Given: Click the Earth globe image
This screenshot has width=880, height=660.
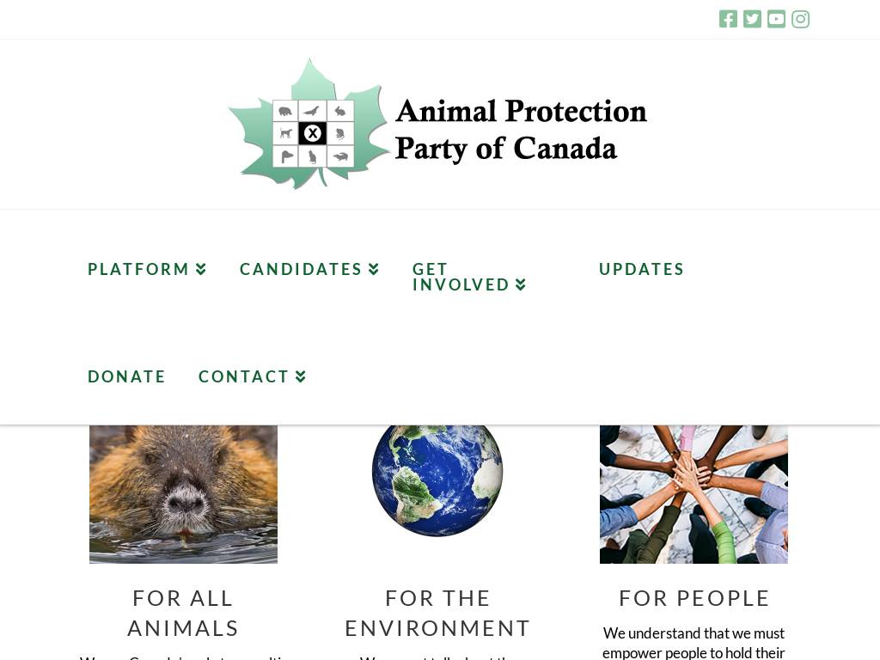Looking at the screenshot, I should tap(437, 474).
